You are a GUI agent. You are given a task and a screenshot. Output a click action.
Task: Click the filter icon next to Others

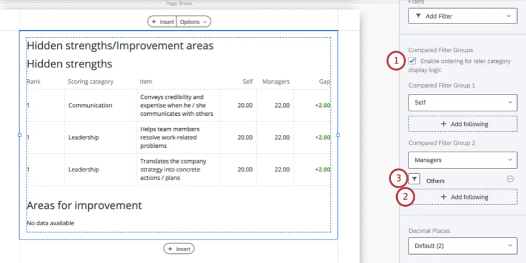pyautogui.click(x=414, y=179)
